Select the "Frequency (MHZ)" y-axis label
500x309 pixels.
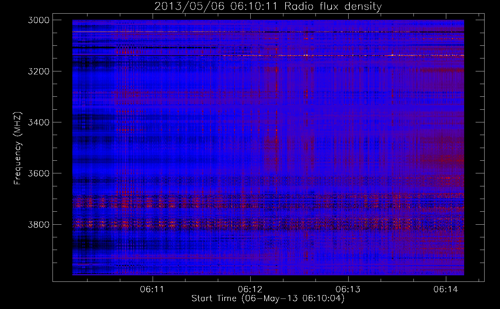click(x=18, y=148)
